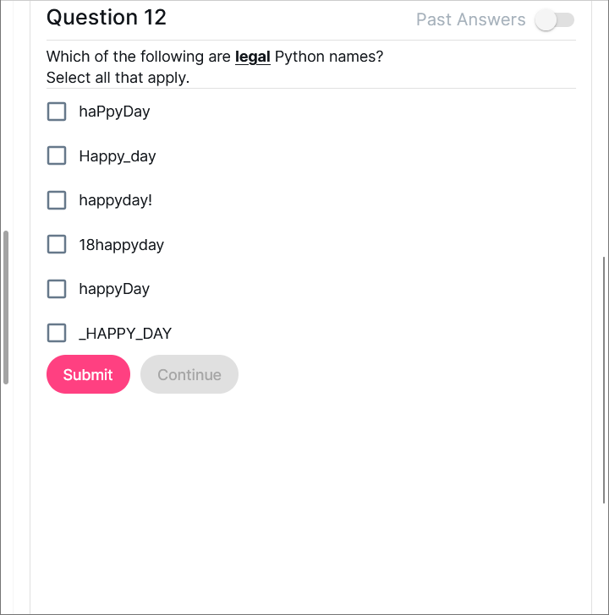Viewport: 609px width, 615px height.
Task: Click the greyed Continue button
Action: pyautogui.click(x=189, y=374)
